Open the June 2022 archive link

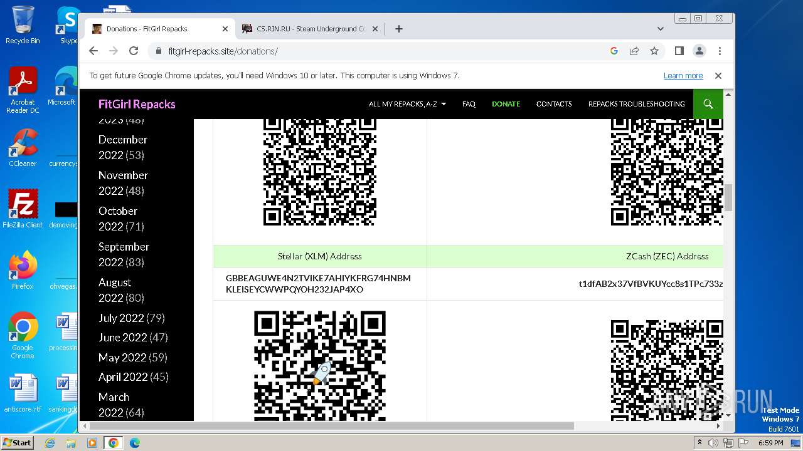pyautogui.click(x=122, y=338)
